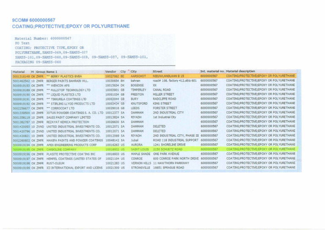Screen dimensions: 325x230
Task: Select MANIFA PAINTS AND POWDER COATINGS cell
Action: [x=74, y=140]
